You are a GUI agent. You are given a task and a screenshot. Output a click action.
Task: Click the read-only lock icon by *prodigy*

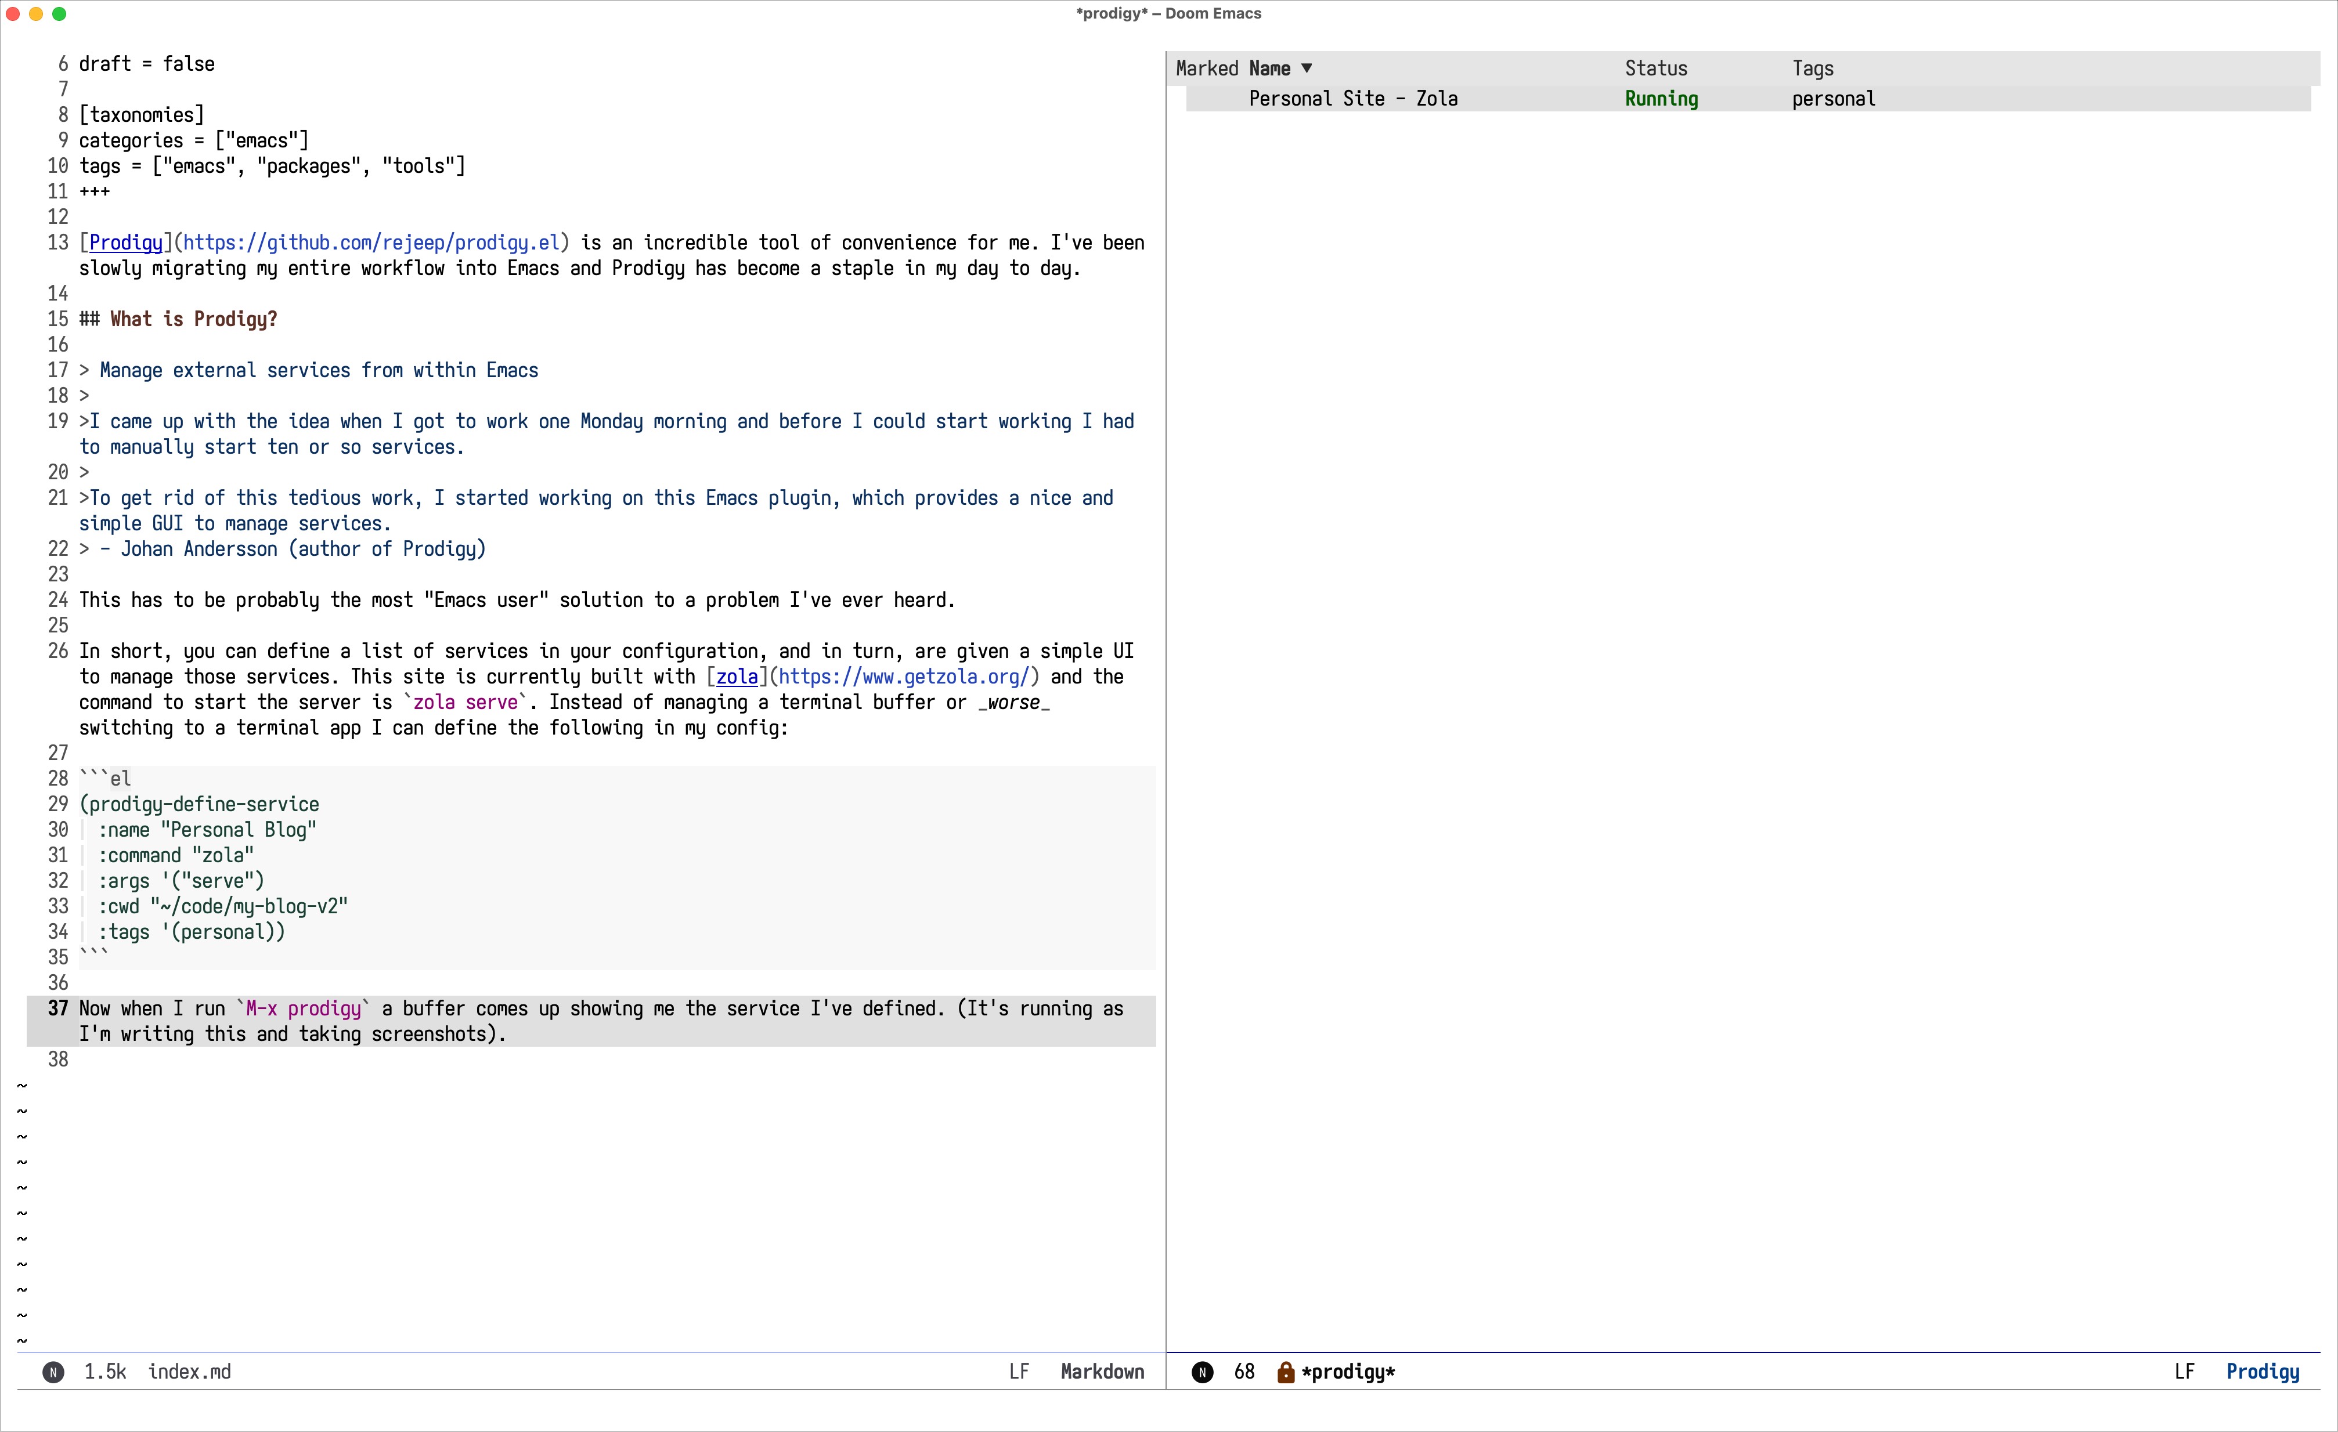pyautogui.click(x=1286, y=1372)
